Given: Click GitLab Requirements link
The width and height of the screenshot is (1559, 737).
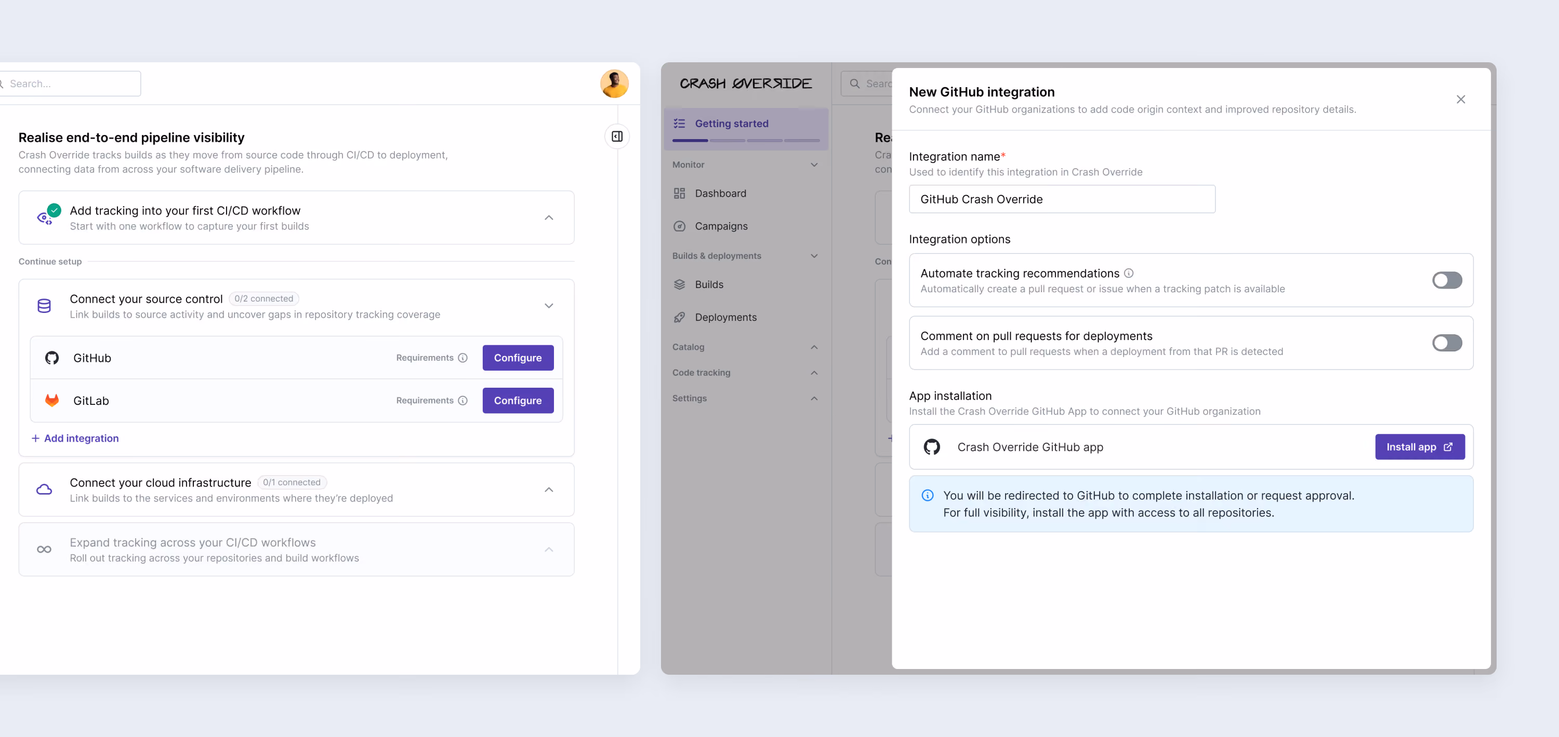Looking at the screenshot, I should pos(425,400).
